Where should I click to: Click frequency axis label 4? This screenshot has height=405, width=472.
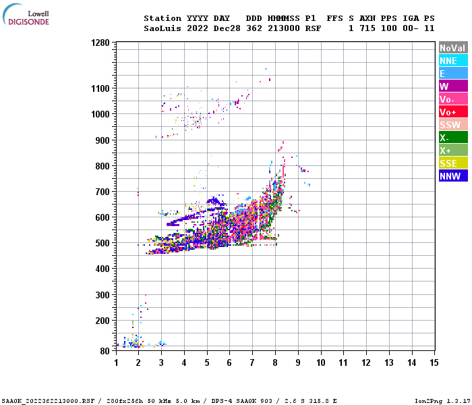184,362
